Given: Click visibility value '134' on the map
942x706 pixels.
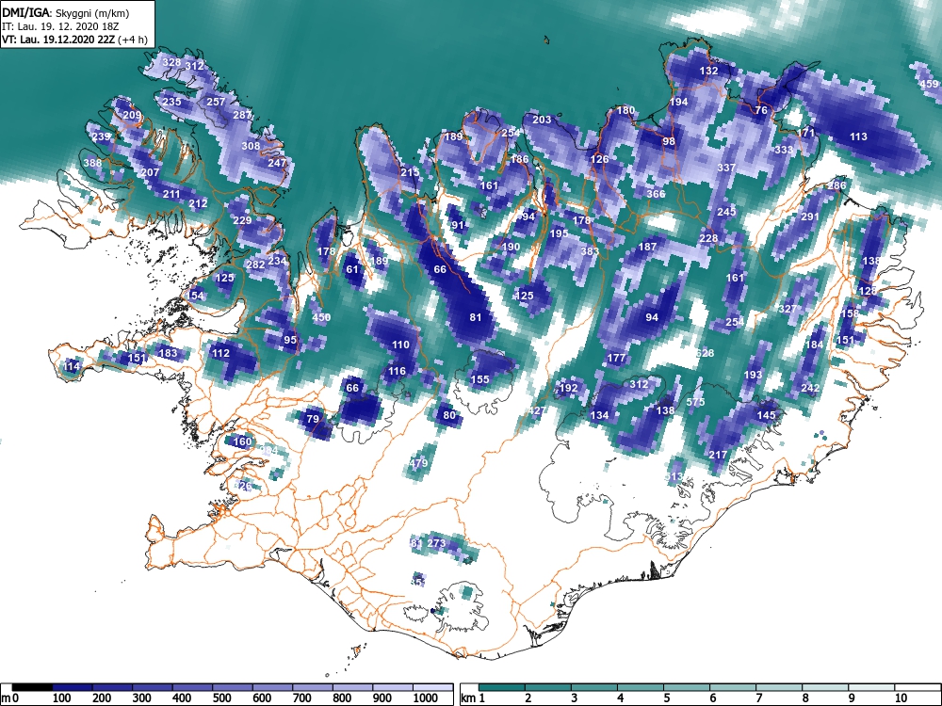Looking at the screenshot, I should coord(599,415).
